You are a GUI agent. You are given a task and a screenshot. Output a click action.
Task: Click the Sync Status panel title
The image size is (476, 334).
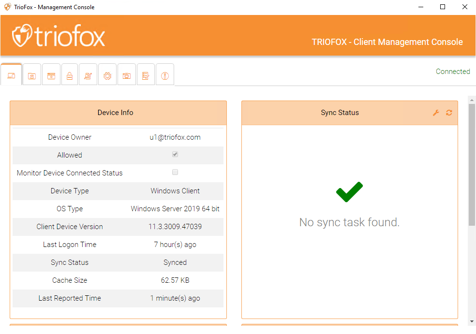(340, 113)
